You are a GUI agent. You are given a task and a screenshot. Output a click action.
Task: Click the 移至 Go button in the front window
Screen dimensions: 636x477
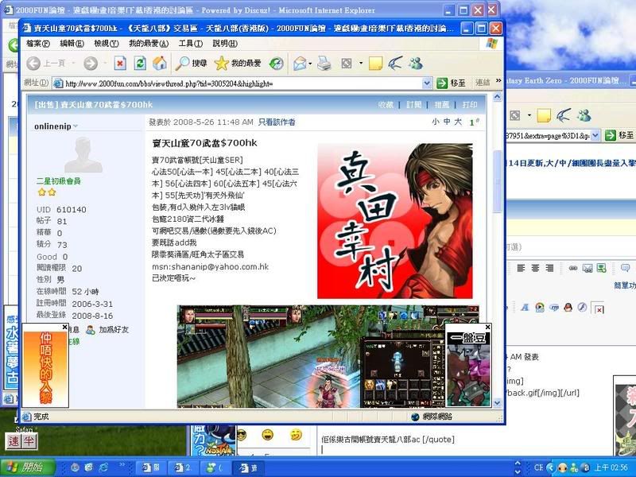point(451,83)
